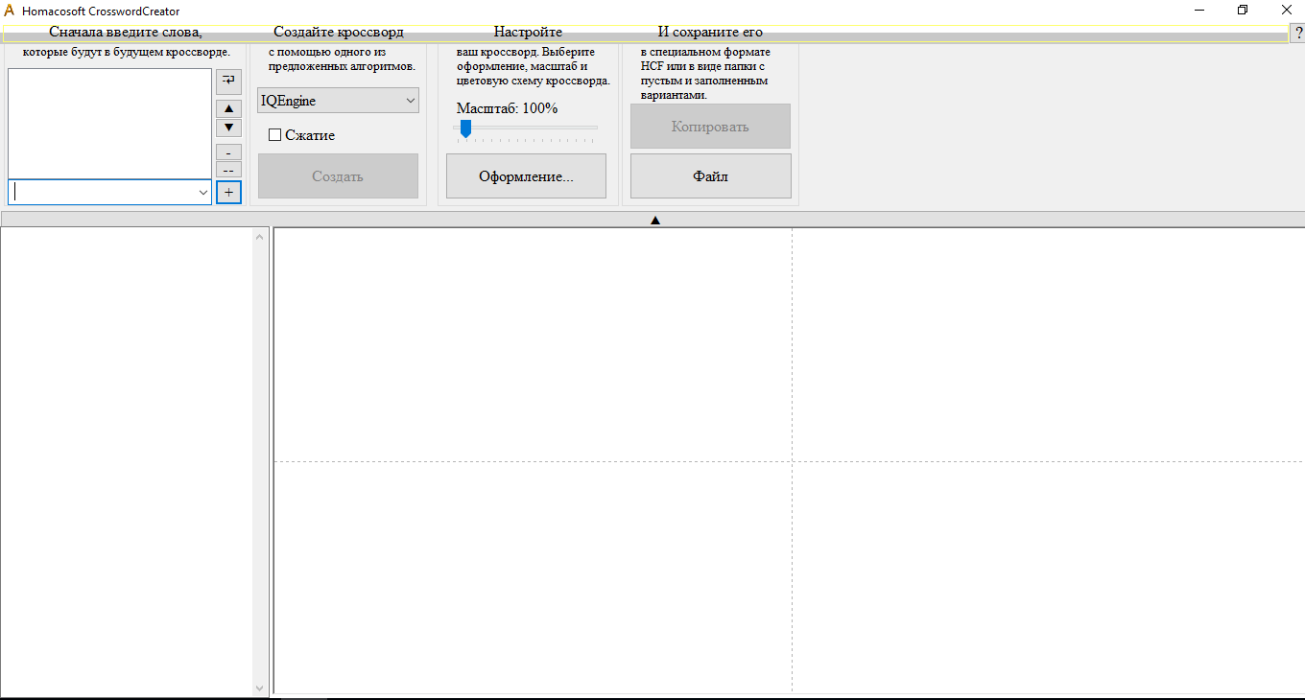Click the 'Настройте' heading
Viewport: 1305px width, 700px height.
click(528, 33)
